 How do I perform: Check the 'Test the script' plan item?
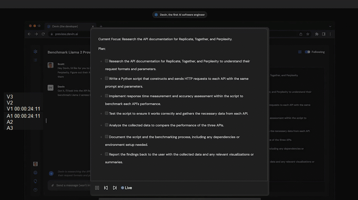click(x=107, y=113)
